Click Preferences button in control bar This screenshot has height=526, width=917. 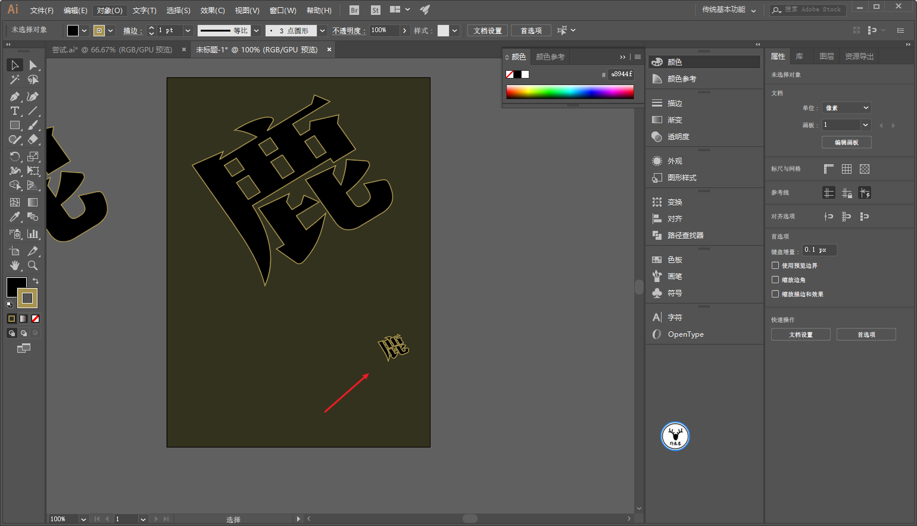tap(531, 31)
